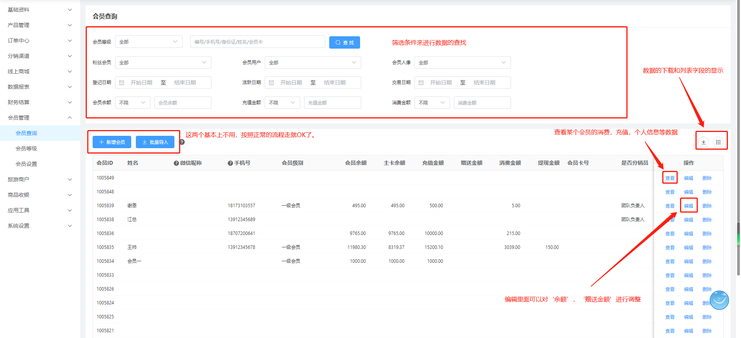741x338 pixels.
Task: Expand the 消费金额 condition dropdown
Action: pyautogui.click(x=432, y=103)
